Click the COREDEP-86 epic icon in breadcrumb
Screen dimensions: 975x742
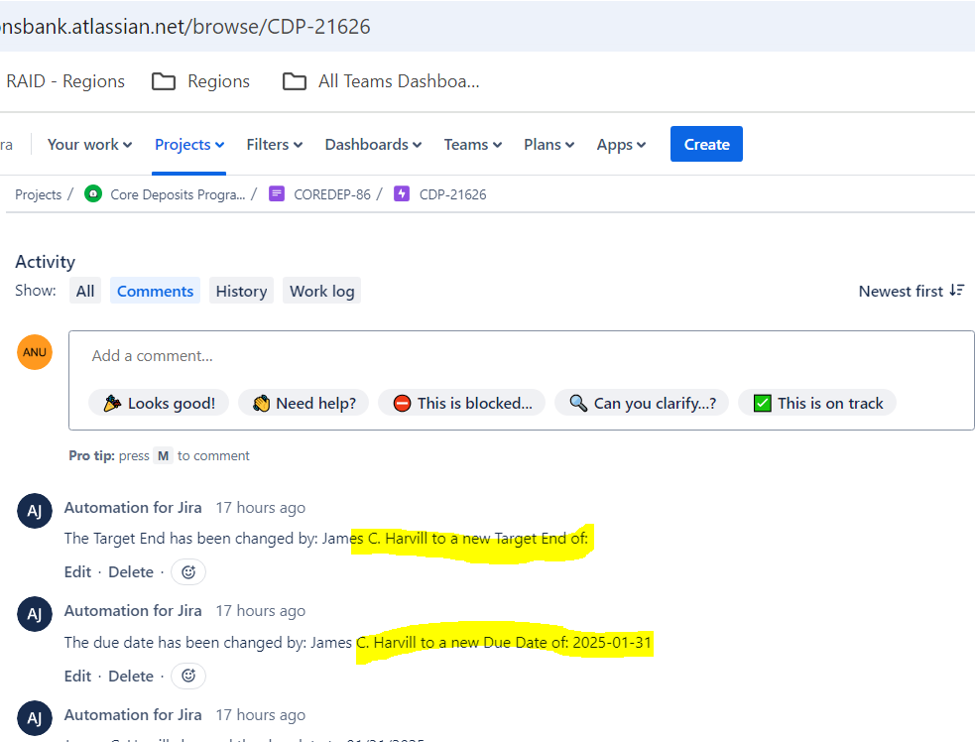pyautogui.click(x=277, y=193)
